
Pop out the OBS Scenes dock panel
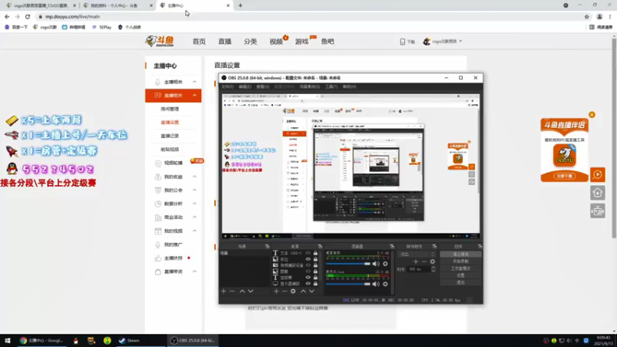tap(268, 246)
